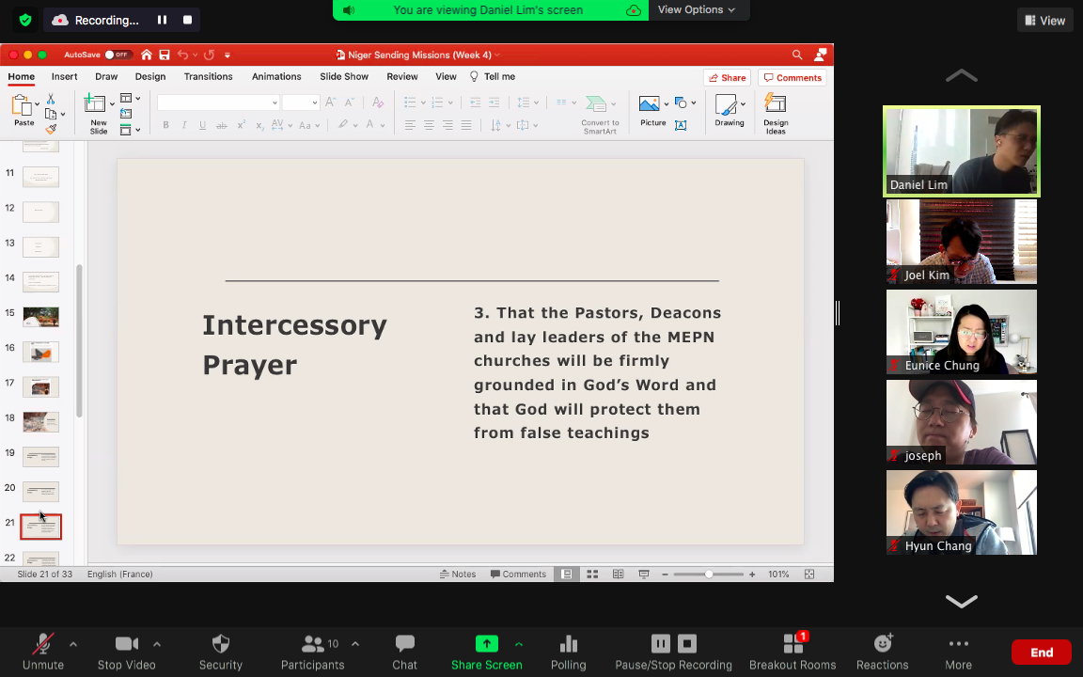This screenshot has height=677, width=1083.
Task: Click the Save icon in title bar
Action: click(165, 55)
